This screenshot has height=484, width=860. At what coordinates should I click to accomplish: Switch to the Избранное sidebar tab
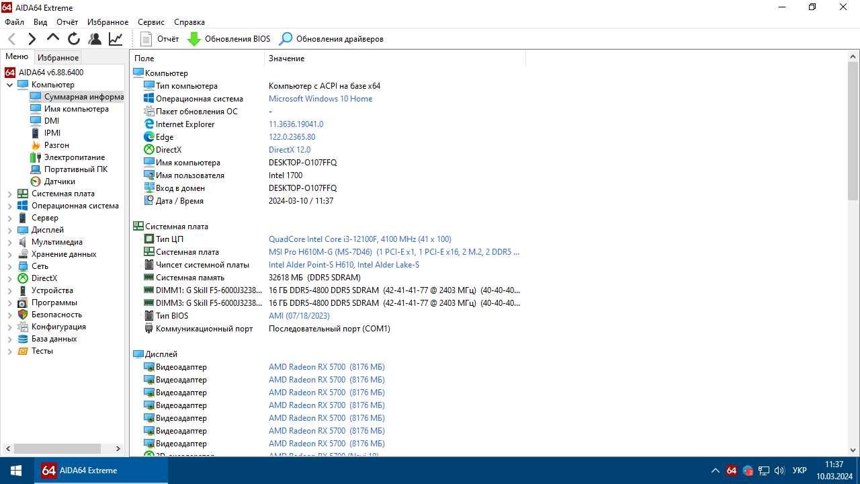(58, 58)
